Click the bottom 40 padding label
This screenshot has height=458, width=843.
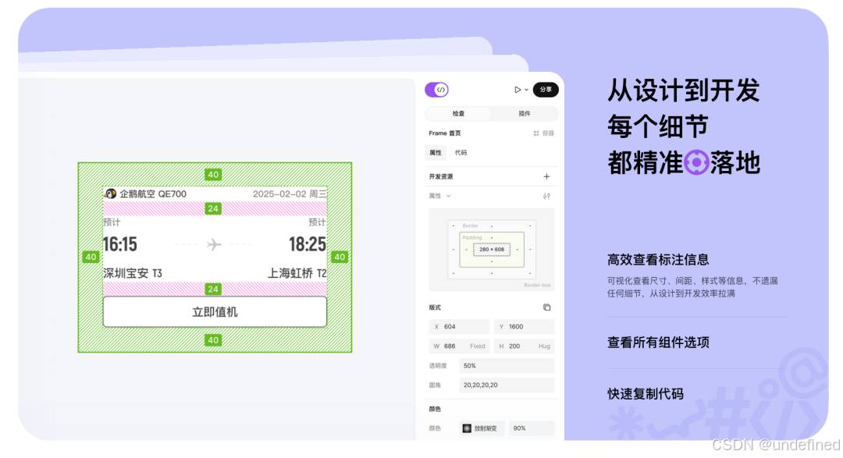pos(213,340)
